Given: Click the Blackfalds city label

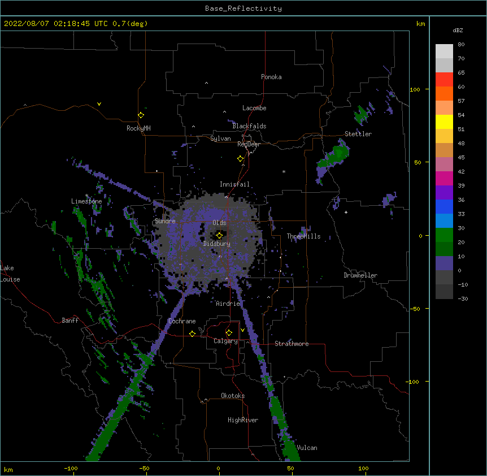Looking at the screenshot, I should [x=249, y=126].
